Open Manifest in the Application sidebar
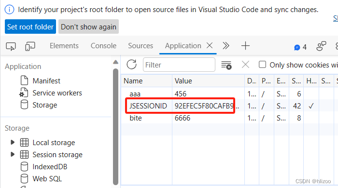Viewport: 338px width, 188px height. coord(46,81)
